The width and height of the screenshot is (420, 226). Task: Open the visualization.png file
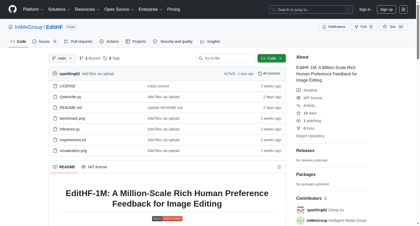click(x=73, y=151)
